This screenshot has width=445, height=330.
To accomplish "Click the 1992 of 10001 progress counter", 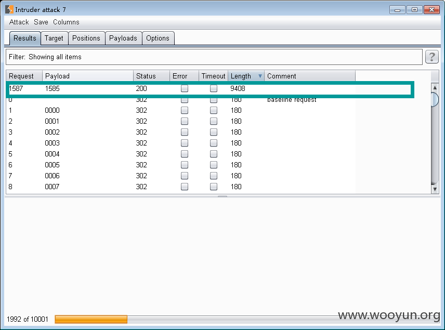I will pyautogui.click(x=28, y=319).
